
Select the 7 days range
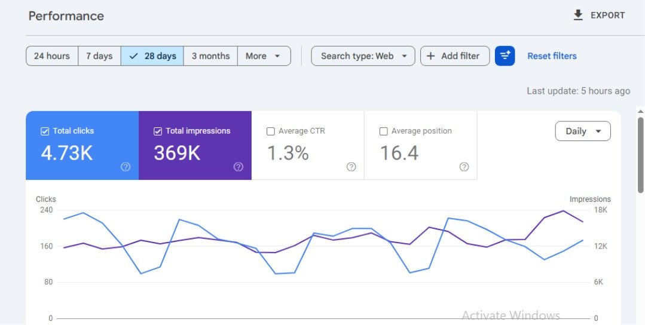(x=99, y=56)
